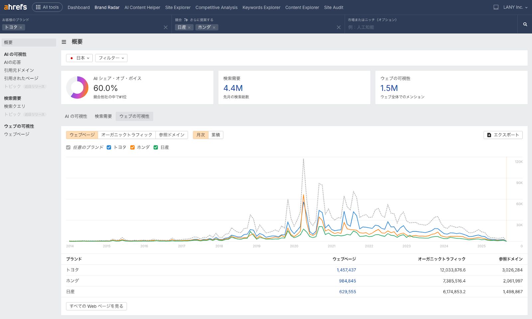This screenshot has height=319, width=532.
Task: Select Brand Radar in top navigation
Action: click(107, 7)
